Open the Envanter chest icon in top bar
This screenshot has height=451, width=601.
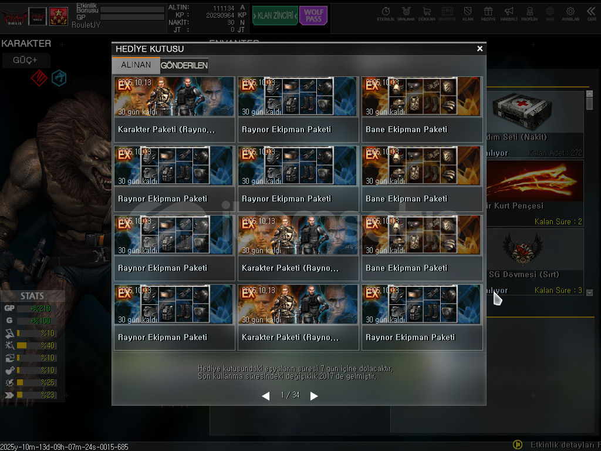pyautogui.click(x=447, y=14)
